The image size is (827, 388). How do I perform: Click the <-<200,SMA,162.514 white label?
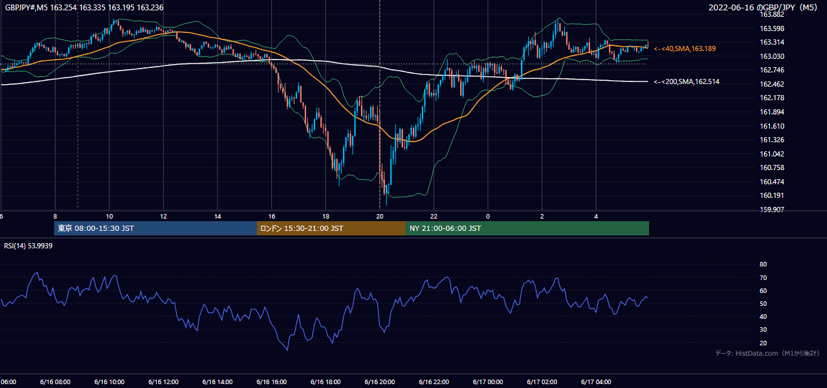tap(687, 82)
